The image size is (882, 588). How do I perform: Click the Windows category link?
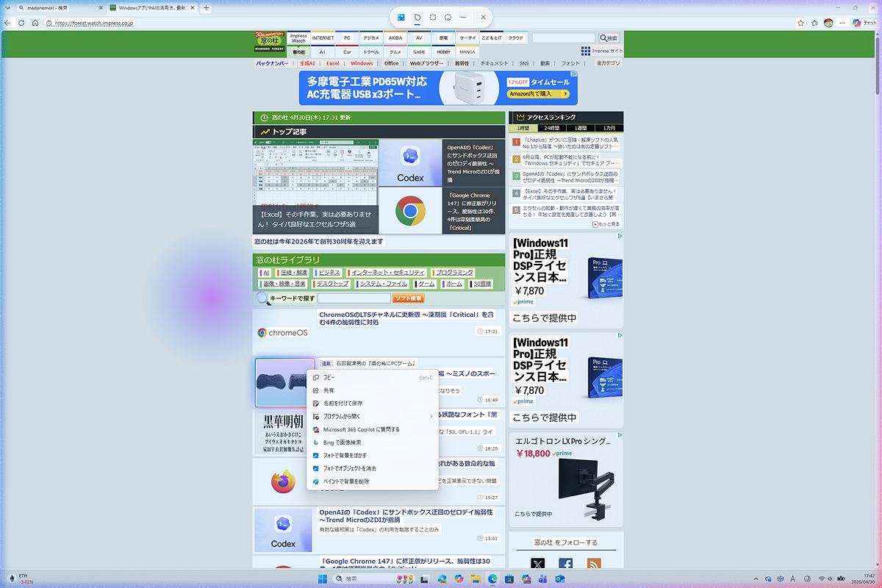(362, 63)
